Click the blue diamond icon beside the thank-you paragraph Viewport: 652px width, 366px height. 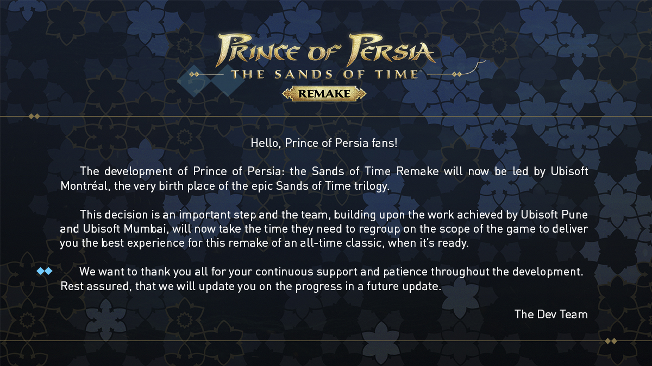(x=45, y=271)
